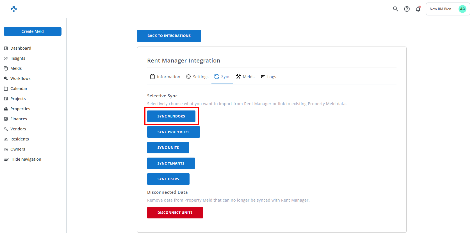Open Owners page in sidebar

17,149
